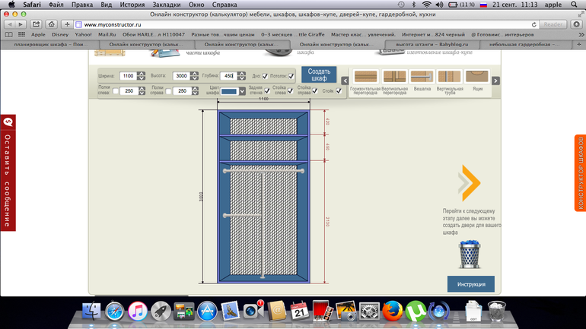Select the Вертикальная перегородка element icon
The height and width of the screenshot is (329, 586).
(394, 77)
